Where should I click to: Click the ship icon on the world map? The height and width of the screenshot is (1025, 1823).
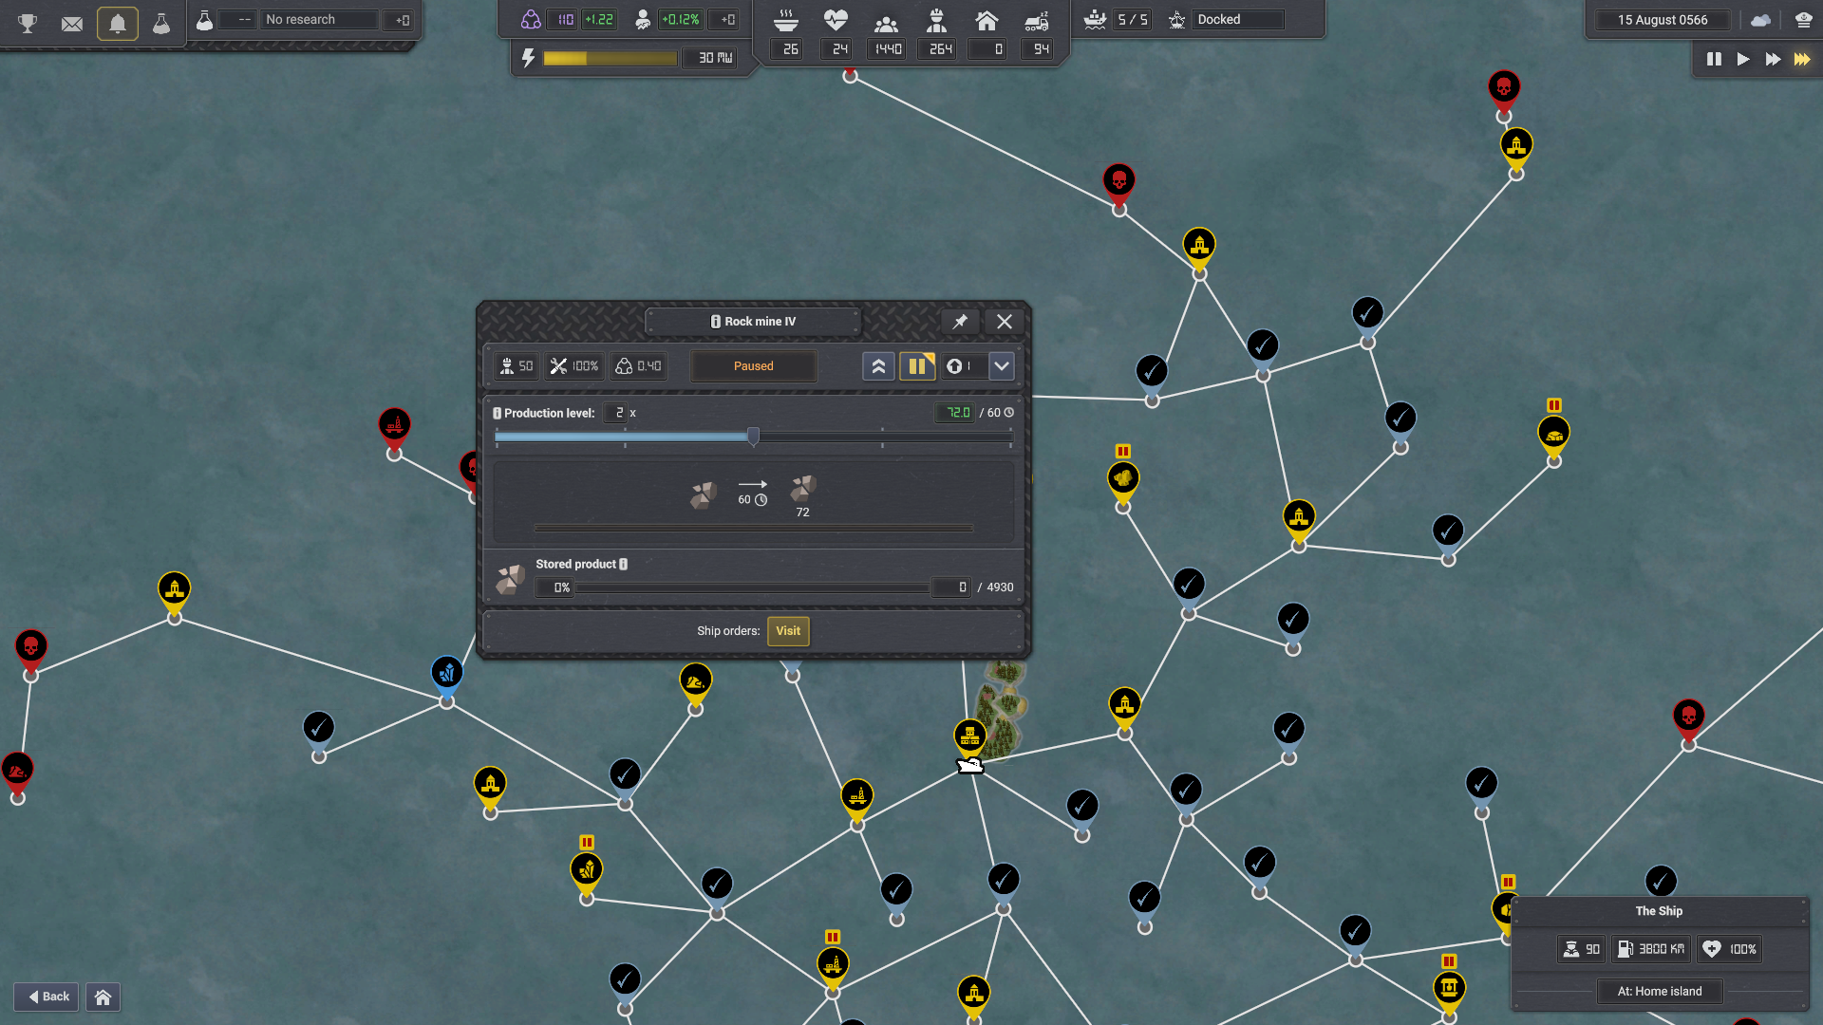coord(969,765)
